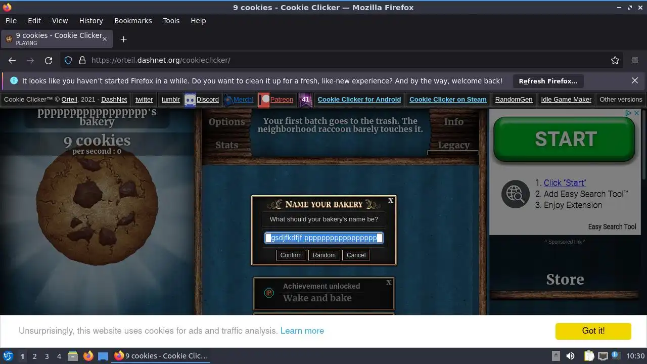Open the Stats panel
Image resolution: width=647 pixels, height=364 pixels.
pos(226,145)
